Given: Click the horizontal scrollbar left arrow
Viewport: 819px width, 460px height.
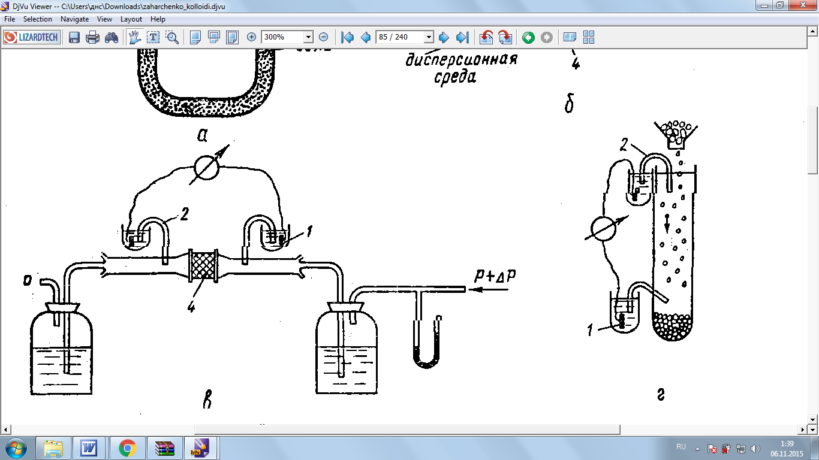Looking at the screenshot, I should click(x=5, y=430).
